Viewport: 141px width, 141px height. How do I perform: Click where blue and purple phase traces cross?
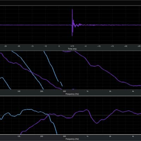pos(32,73)
